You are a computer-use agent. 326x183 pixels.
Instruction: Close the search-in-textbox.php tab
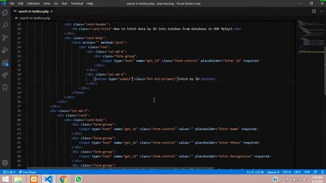tap(51, 11)
